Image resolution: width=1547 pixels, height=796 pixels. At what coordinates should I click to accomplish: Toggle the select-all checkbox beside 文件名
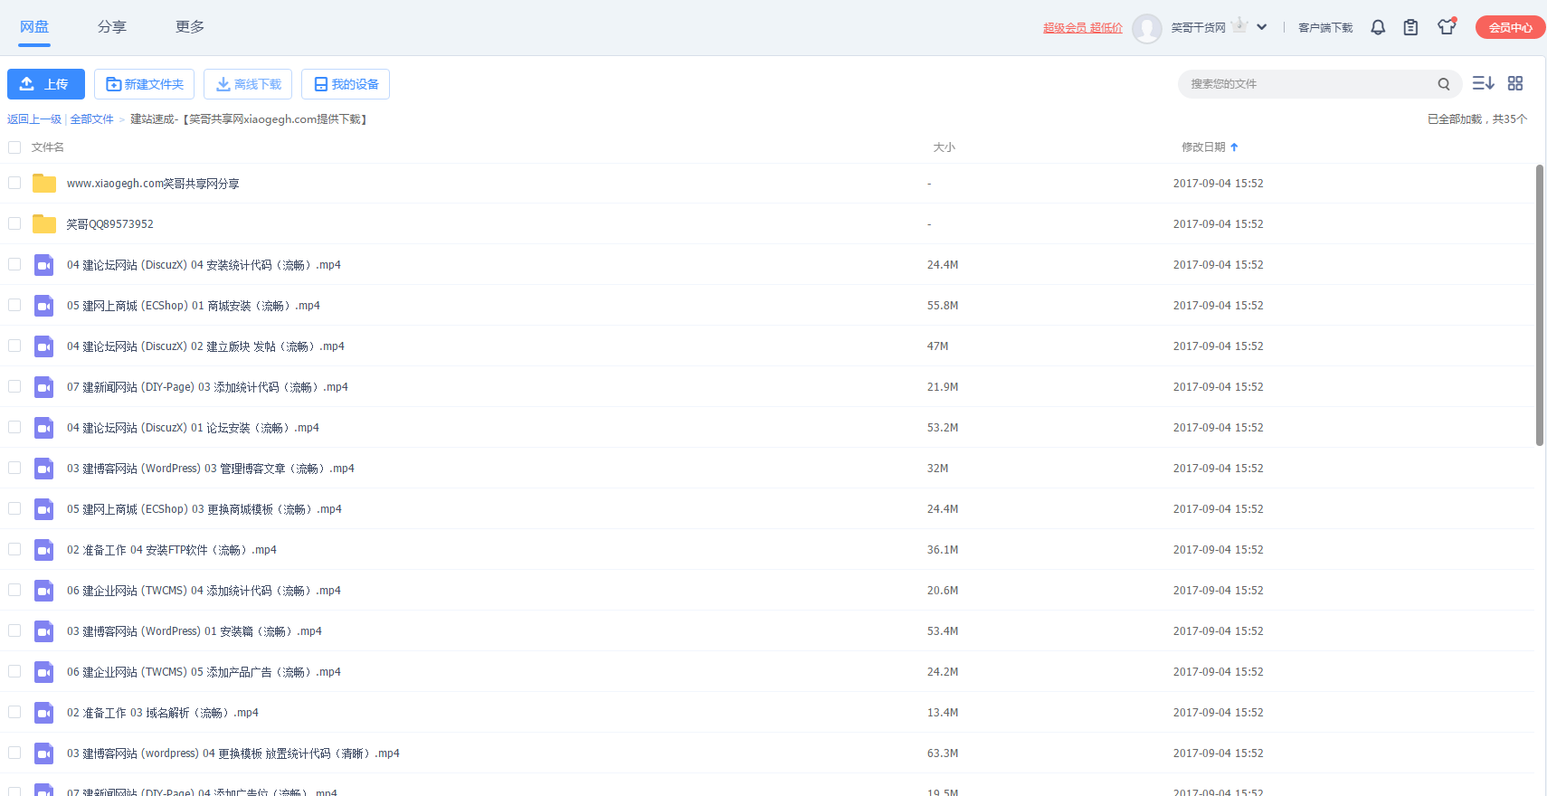pyautogui.click(x=14, y=147)
